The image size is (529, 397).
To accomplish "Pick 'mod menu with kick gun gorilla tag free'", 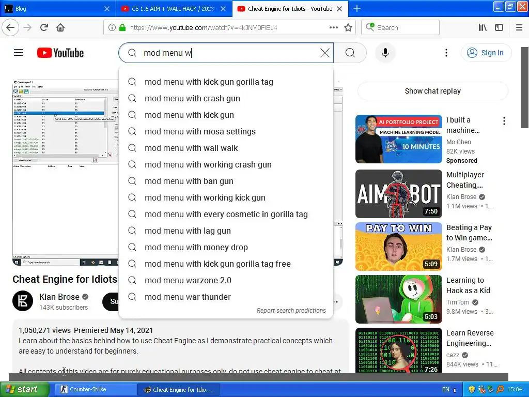I will [226, 264].
